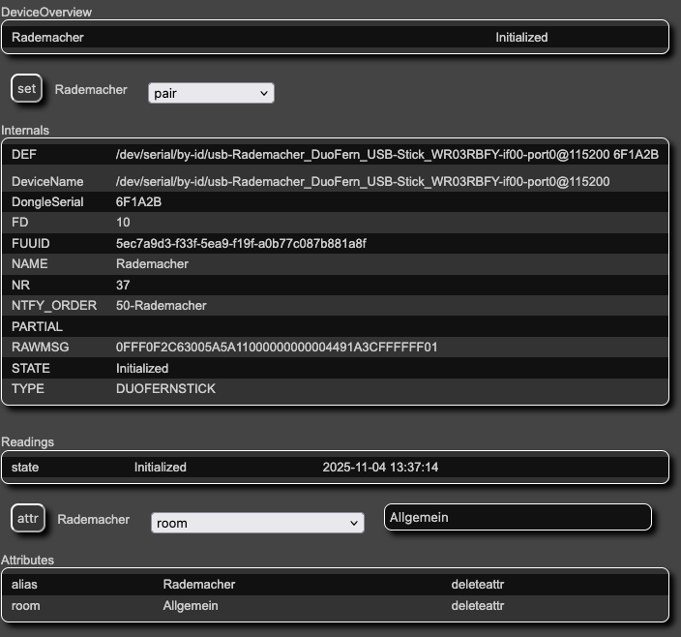This screenshot has height=637, width=681.
Task: Click the RAWMSG label
Action: (x=41, y=348)
